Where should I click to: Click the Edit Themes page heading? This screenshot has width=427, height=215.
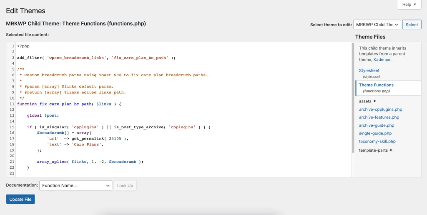coord(25,11)
